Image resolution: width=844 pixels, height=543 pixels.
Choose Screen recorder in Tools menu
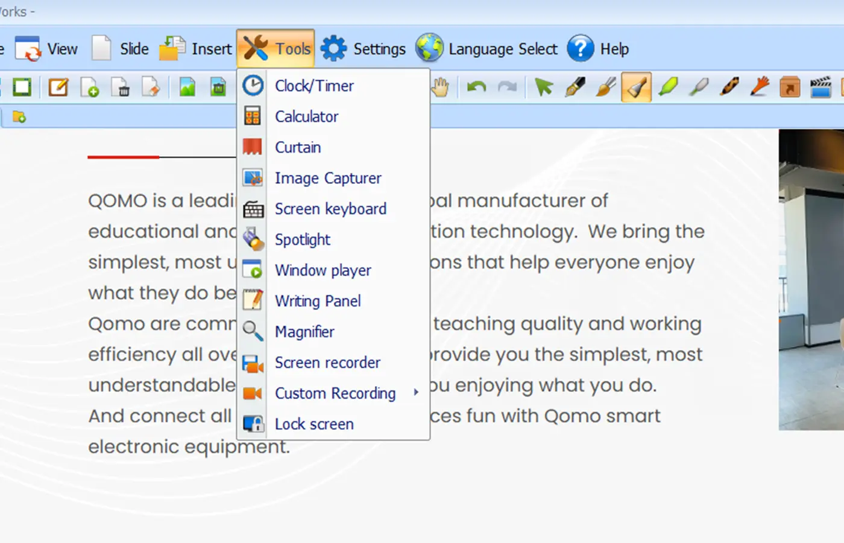click(x=333, y=363)
